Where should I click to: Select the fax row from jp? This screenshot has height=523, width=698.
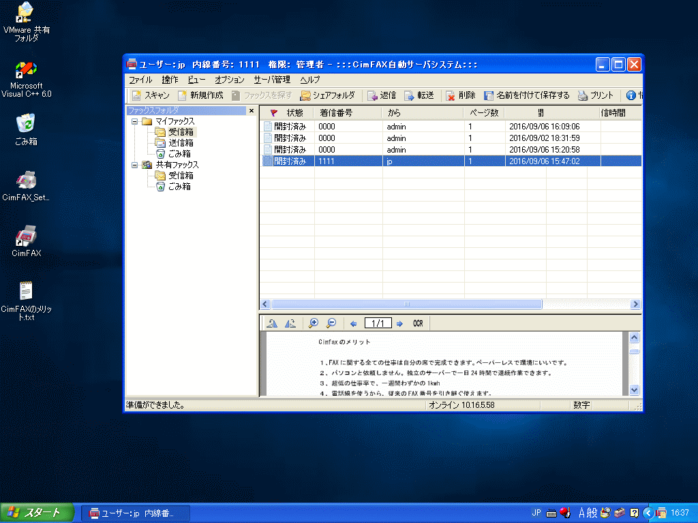click(451, 161)
